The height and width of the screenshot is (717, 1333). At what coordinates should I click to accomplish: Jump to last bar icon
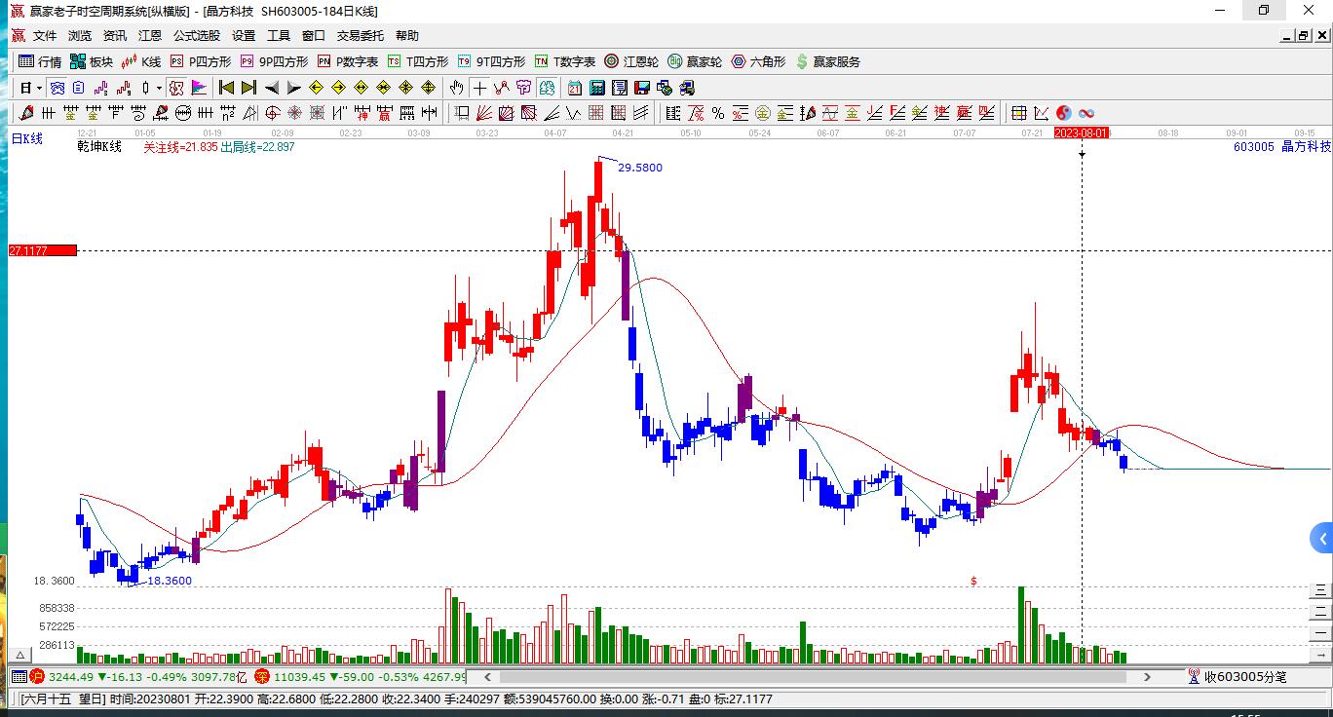click(248, 88)
